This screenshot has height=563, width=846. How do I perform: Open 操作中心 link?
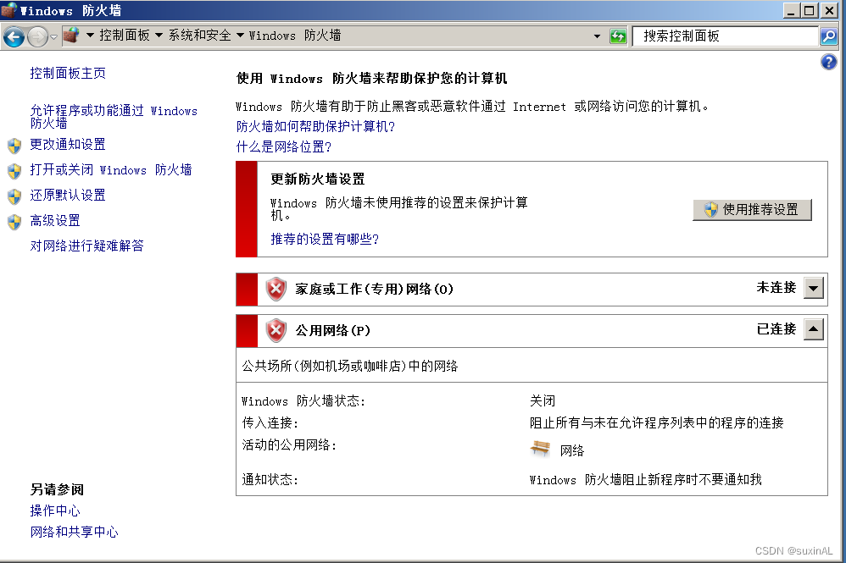point(55,511)
